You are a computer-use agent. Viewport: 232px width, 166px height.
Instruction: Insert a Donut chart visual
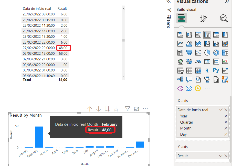(x=216, y=52)
